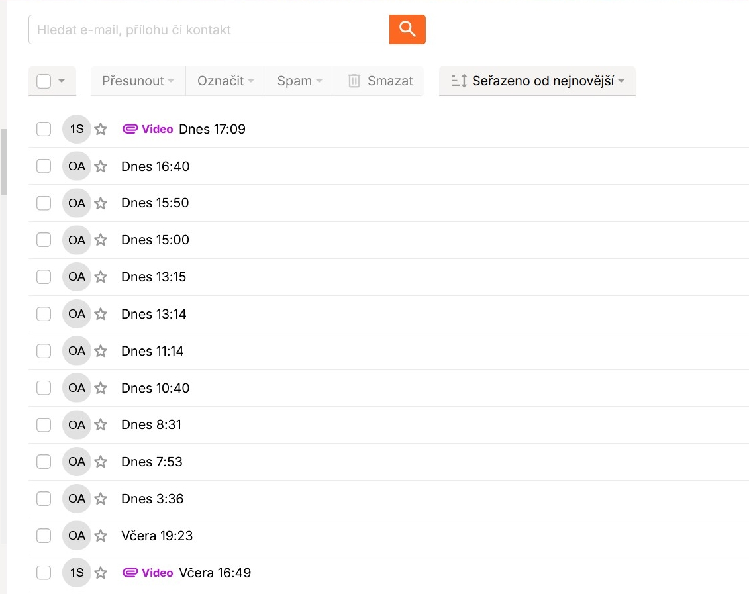Viewport: 749px width, 594px height.
Task: Open the Označit dropdown
Action: pyautogui.click(x=225, y=81)
